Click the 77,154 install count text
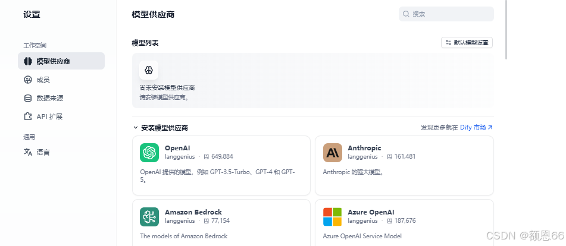 (221, 221)
